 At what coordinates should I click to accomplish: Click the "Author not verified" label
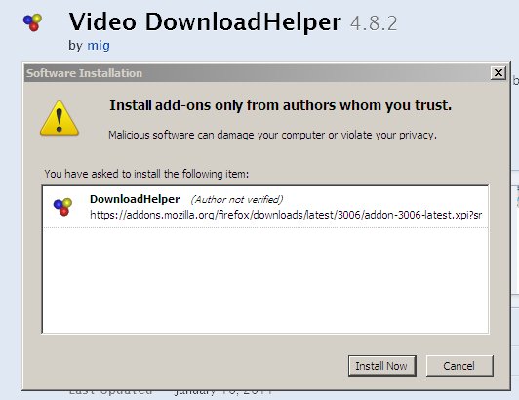pos(237,199)
